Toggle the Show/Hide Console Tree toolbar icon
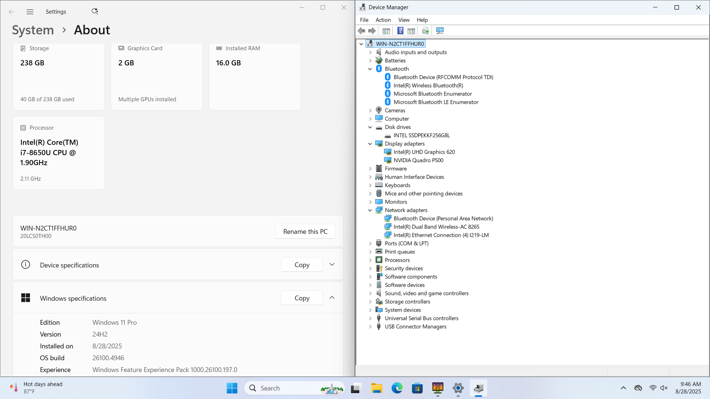The image size is (710, 399). click(x=386, y=31)
